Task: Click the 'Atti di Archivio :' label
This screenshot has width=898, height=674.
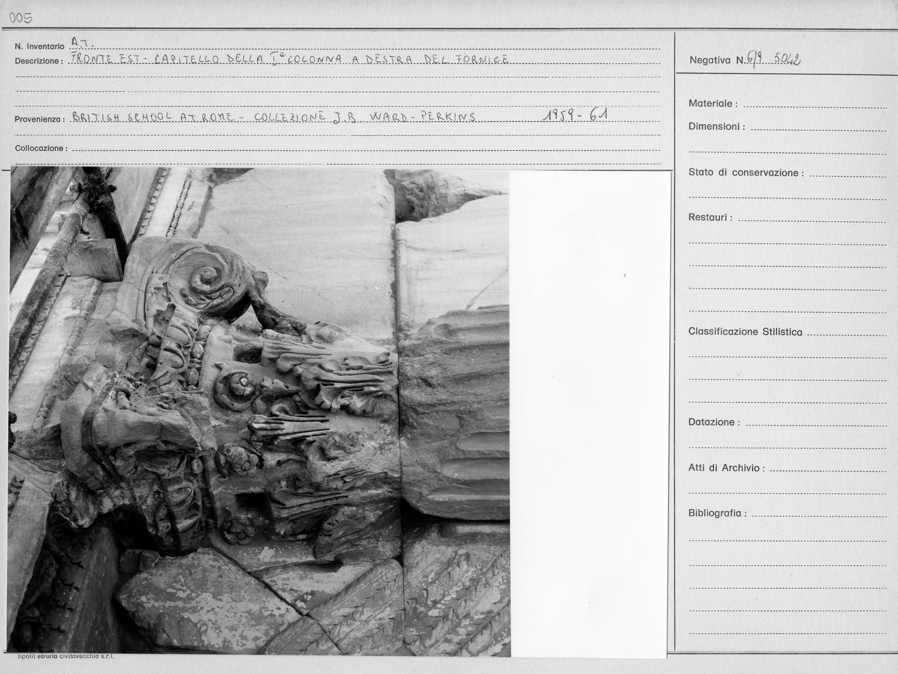Action: pyautogui.click(x=726, y=468)
